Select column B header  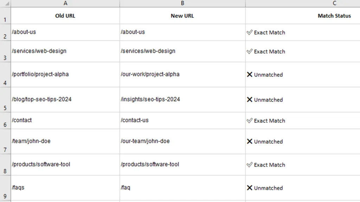click(182, 3)
